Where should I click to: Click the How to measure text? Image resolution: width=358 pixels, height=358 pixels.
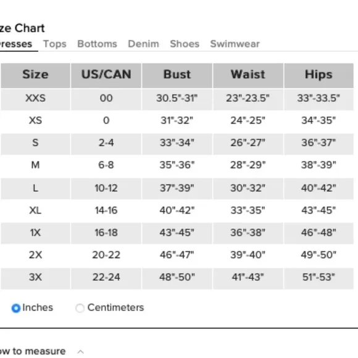33,351
